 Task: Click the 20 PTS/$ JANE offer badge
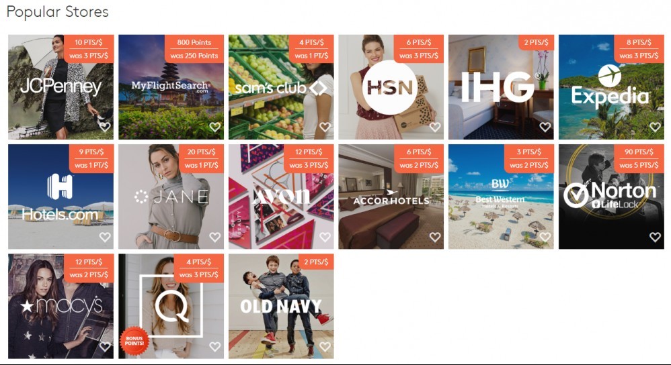tap(202, 158)
